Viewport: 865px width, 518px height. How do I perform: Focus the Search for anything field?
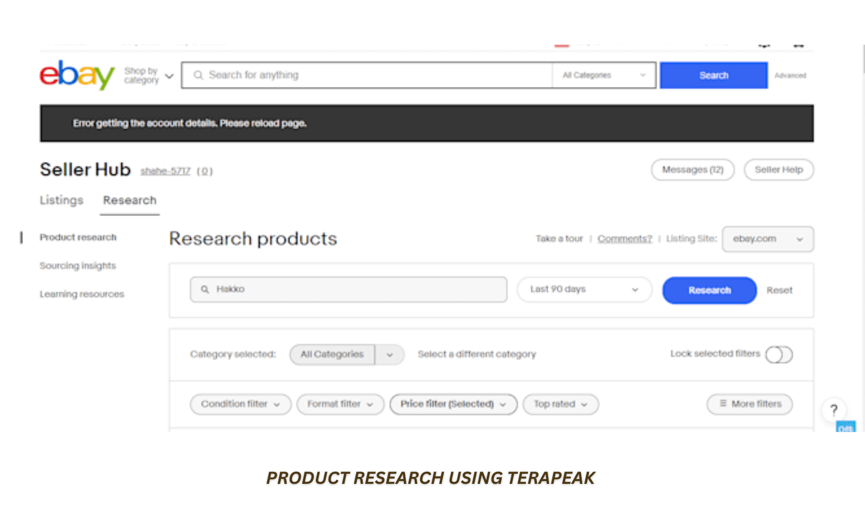367,75
